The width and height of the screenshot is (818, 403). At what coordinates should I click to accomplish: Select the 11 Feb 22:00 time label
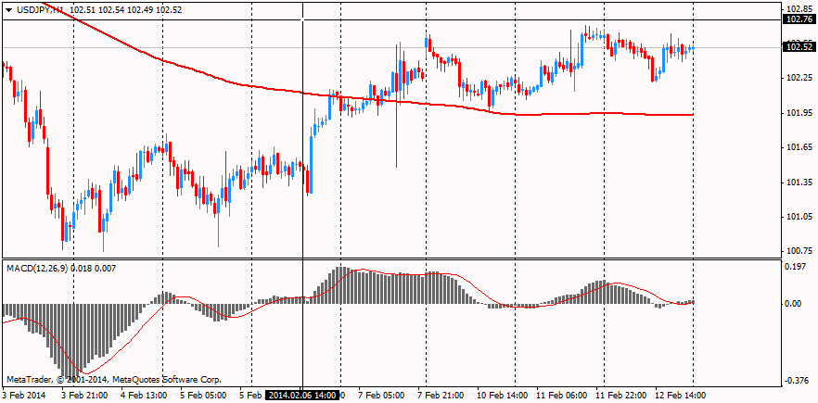pyautogui.click(x=621, y=395)
